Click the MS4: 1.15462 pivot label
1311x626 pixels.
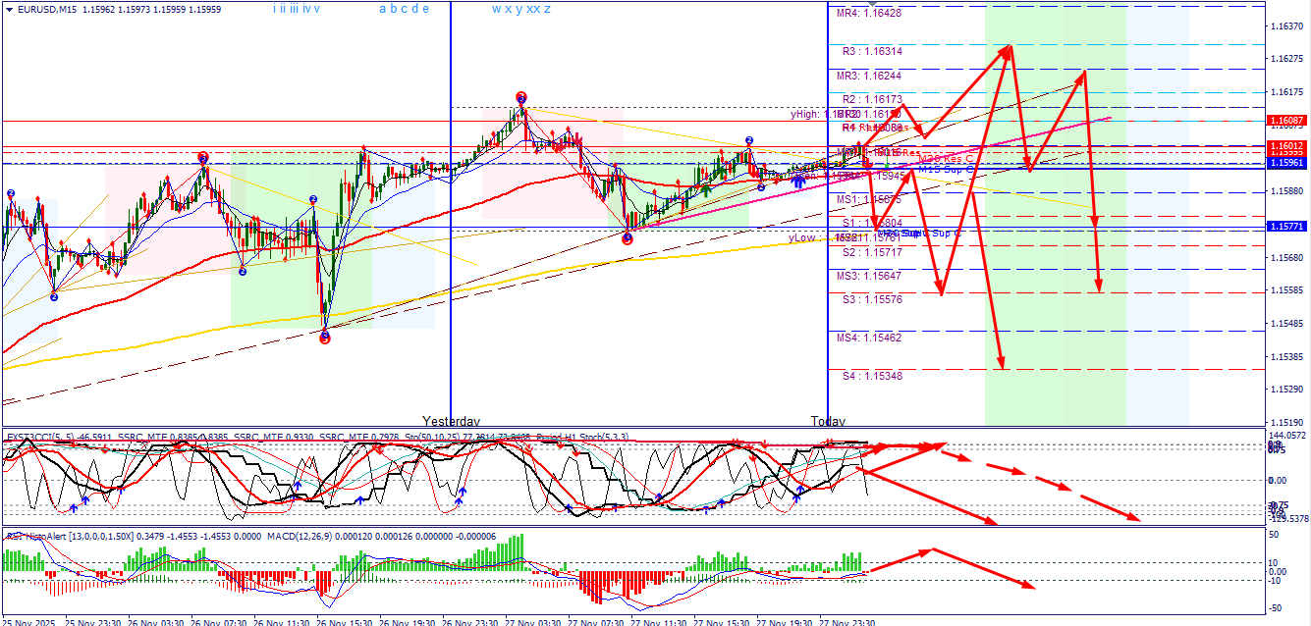(869, 338)
